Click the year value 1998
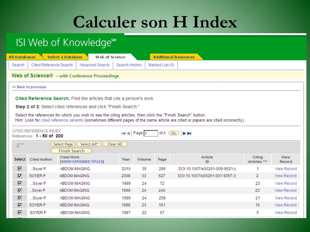The height and width of the screenshot is (232, 310). [126, 205]
